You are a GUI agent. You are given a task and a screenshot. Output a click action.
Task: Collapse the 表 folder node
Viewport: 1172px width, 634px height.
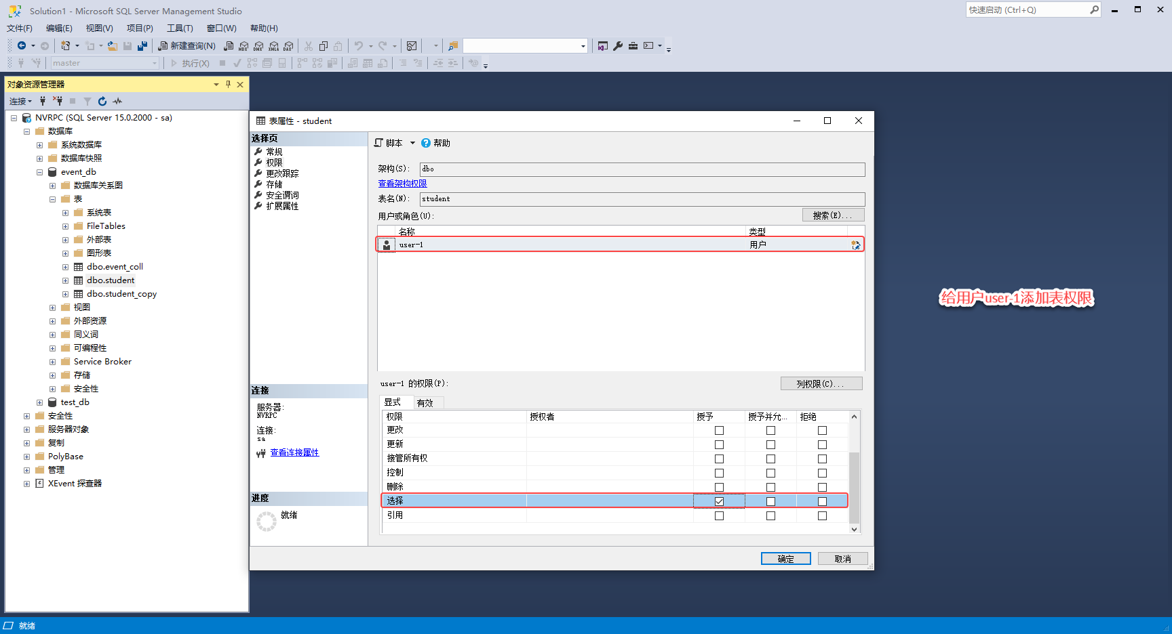click(x=52, y=199)
